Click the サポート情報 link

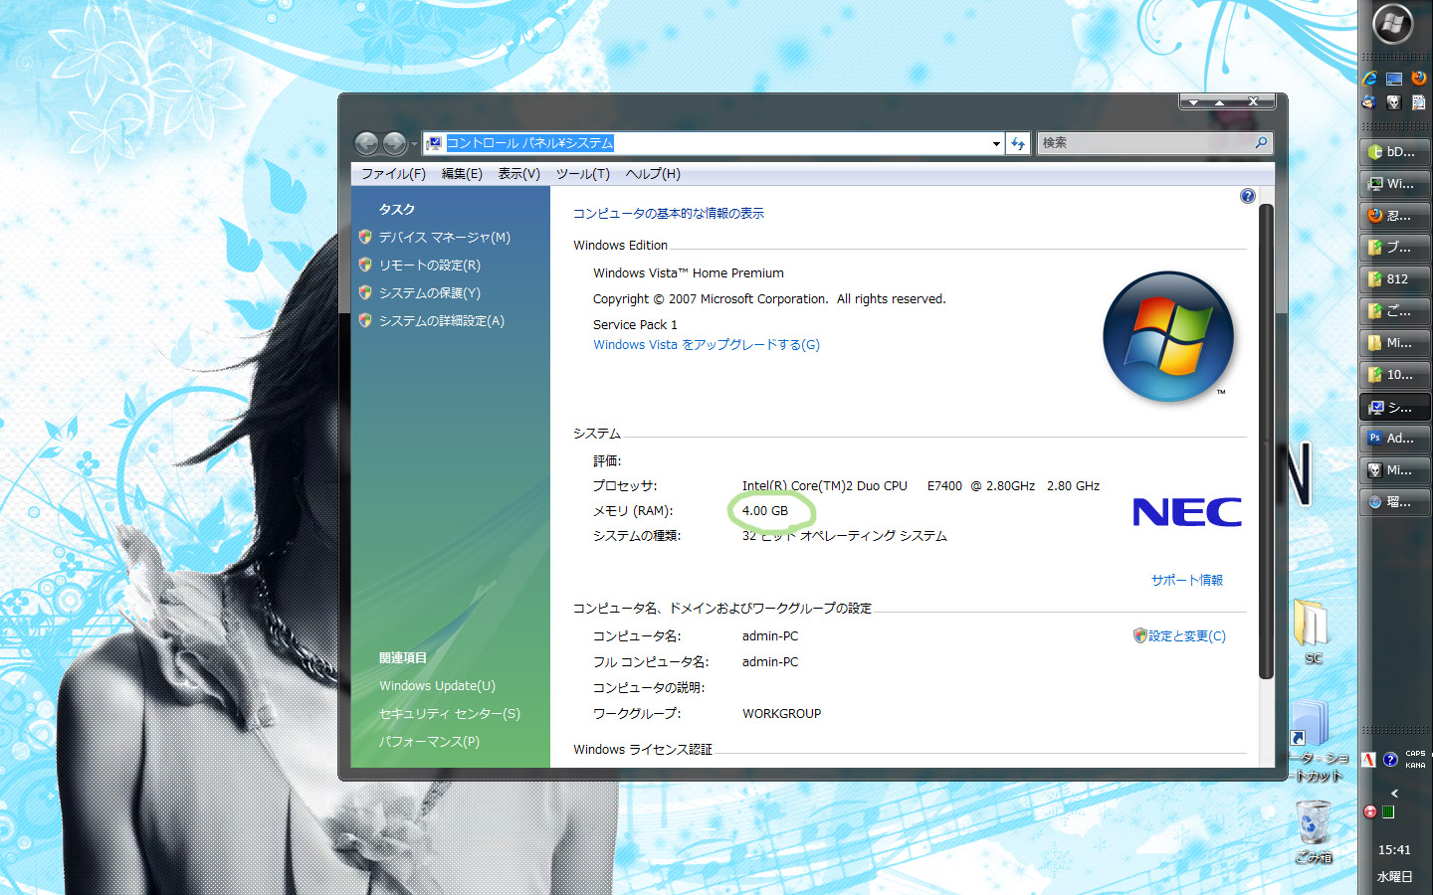click(x=1187, y=580)
